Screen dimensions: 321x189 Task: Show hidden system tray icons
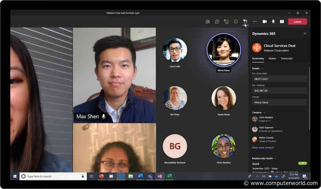[x=257, y=176]
